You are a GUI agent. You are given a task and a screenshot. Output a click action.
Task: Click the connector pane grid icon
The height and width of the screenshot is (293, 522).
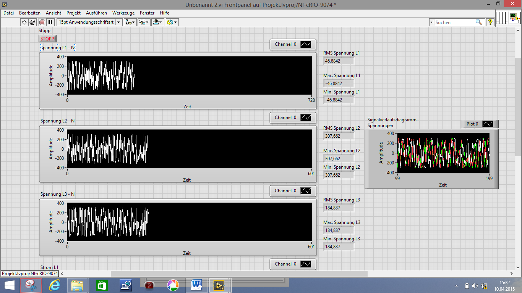501,18
